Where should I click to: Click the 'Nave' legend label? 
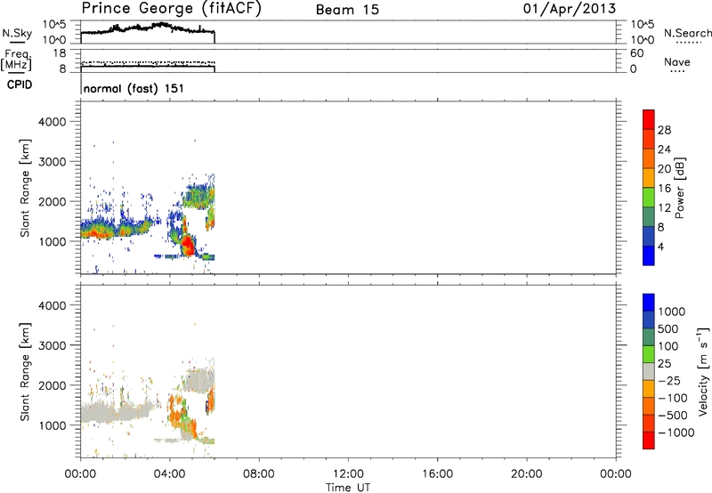(x=677, y=61)
